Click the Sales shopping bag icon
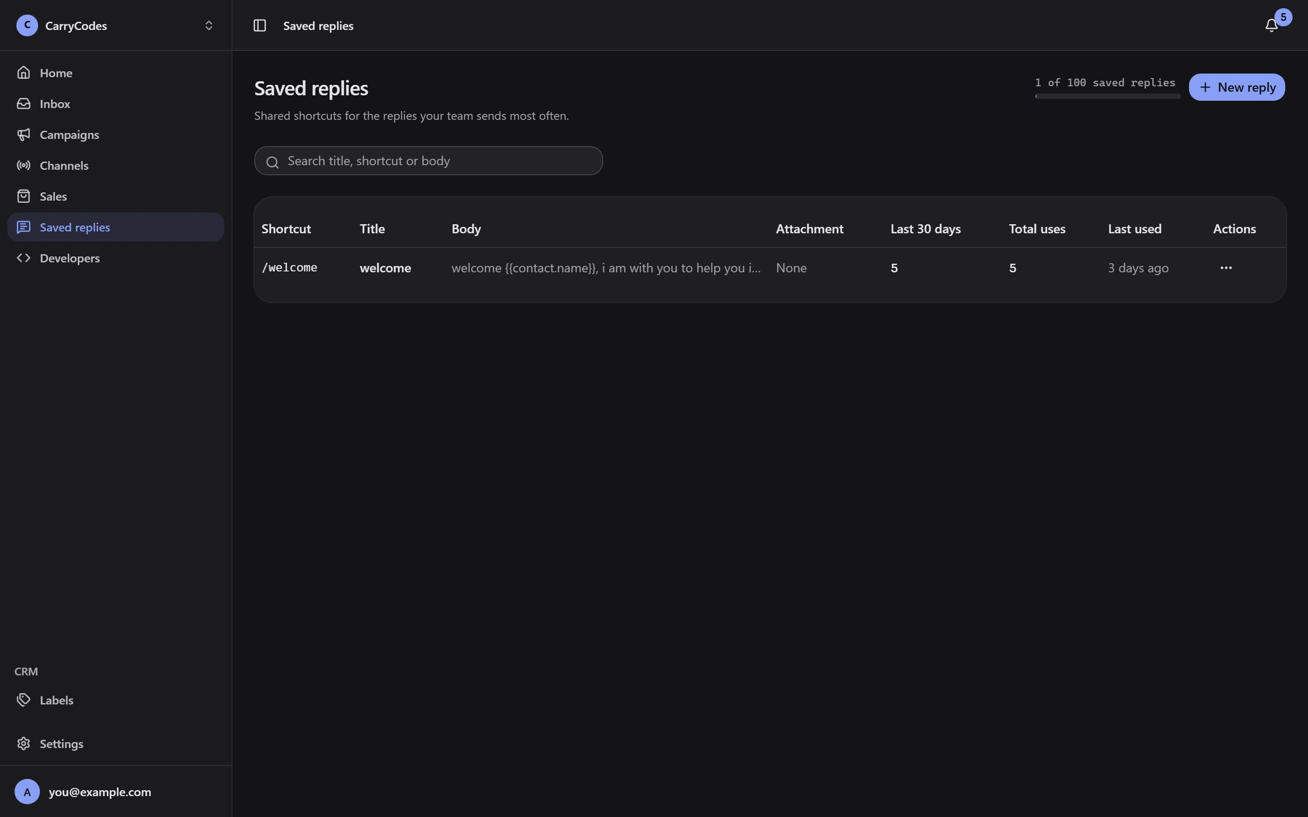The image size is (1308, 817). click(x=23, y=196)
